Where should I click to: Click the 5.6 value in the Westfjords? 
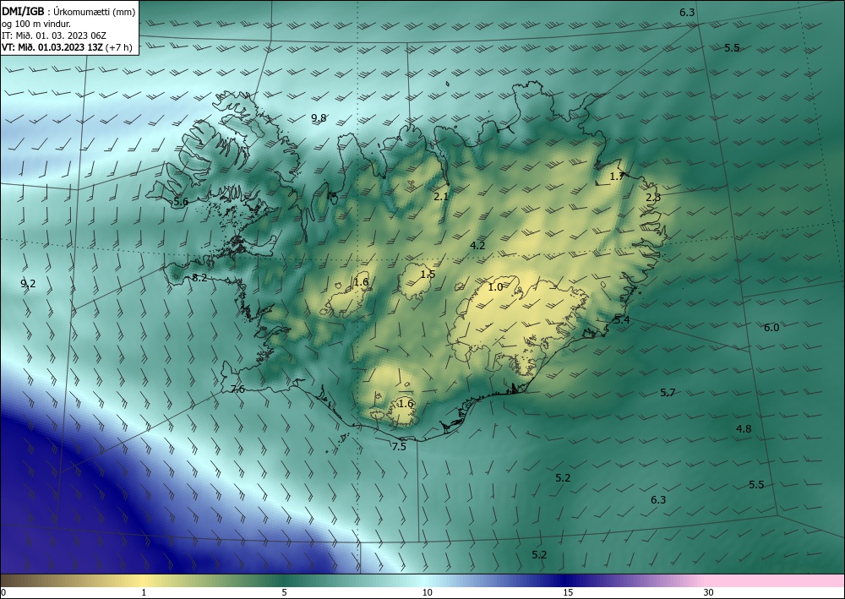click(x=181, y=202)
